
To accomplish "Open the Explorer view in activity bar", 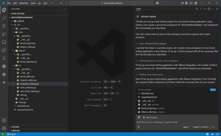I will click(x=4, y=10).
